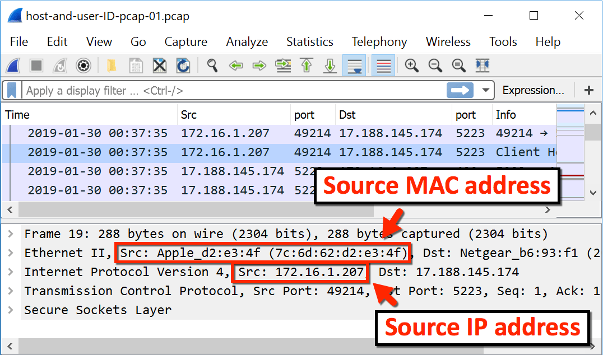603x355 pixels.
Task: Reload this capture file
Action: (x=183, y=66)
